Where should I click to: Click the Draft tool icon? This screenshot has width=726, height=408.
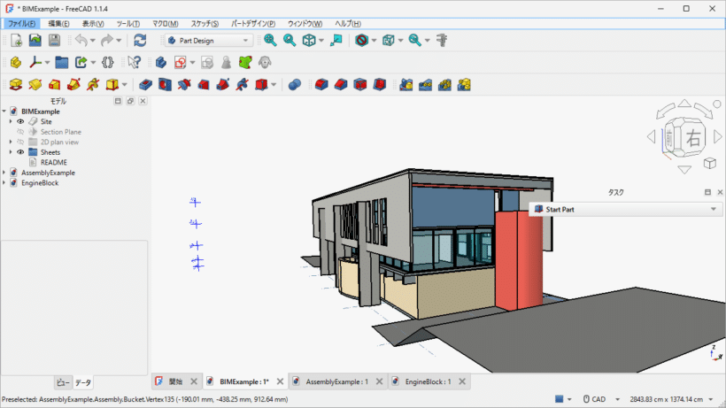(360, 85)
